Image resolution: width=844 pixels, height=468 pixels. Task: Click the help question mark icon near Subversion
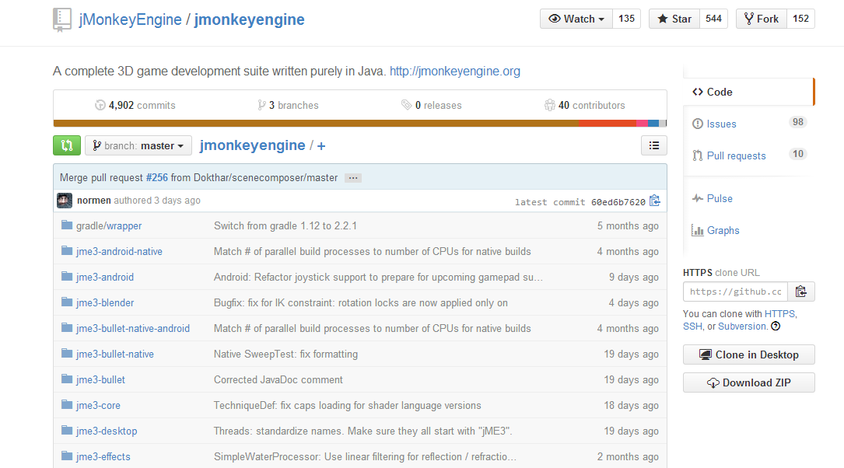[x=776, y=326]
